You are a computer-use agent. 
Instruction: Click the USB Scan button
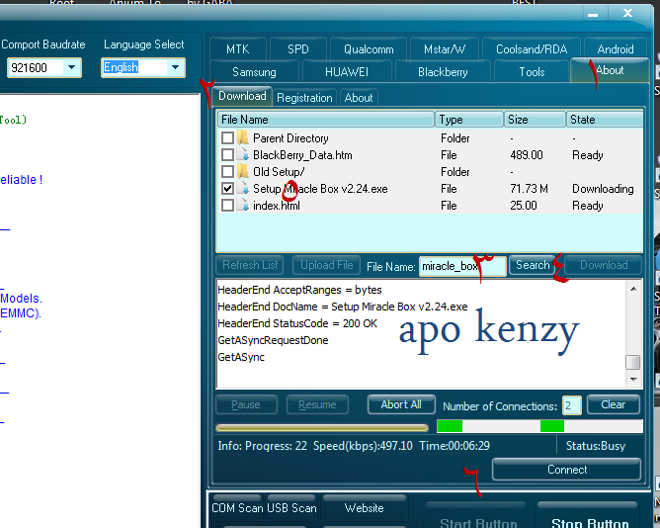coord(291,508)
